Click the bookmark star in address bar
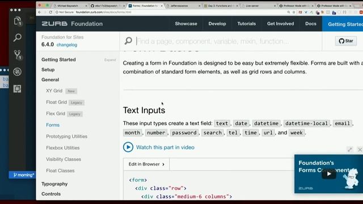Screen dimensions: 363x204 [x=294, y=12]
